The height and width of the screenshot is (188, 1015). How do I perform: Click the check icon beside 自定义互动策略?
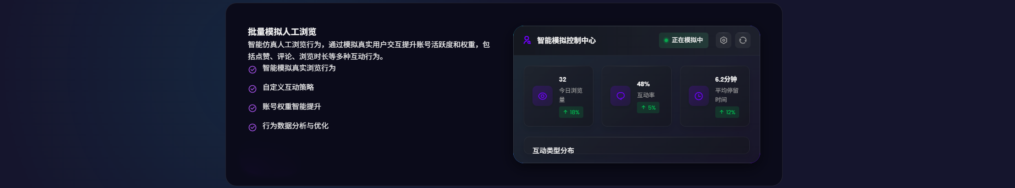[252, 89]
